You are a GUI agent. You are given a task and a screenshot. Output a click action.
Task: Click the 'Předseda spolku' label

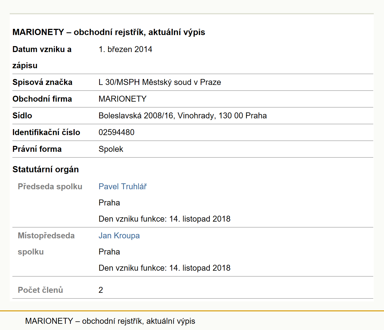[50, 186]
